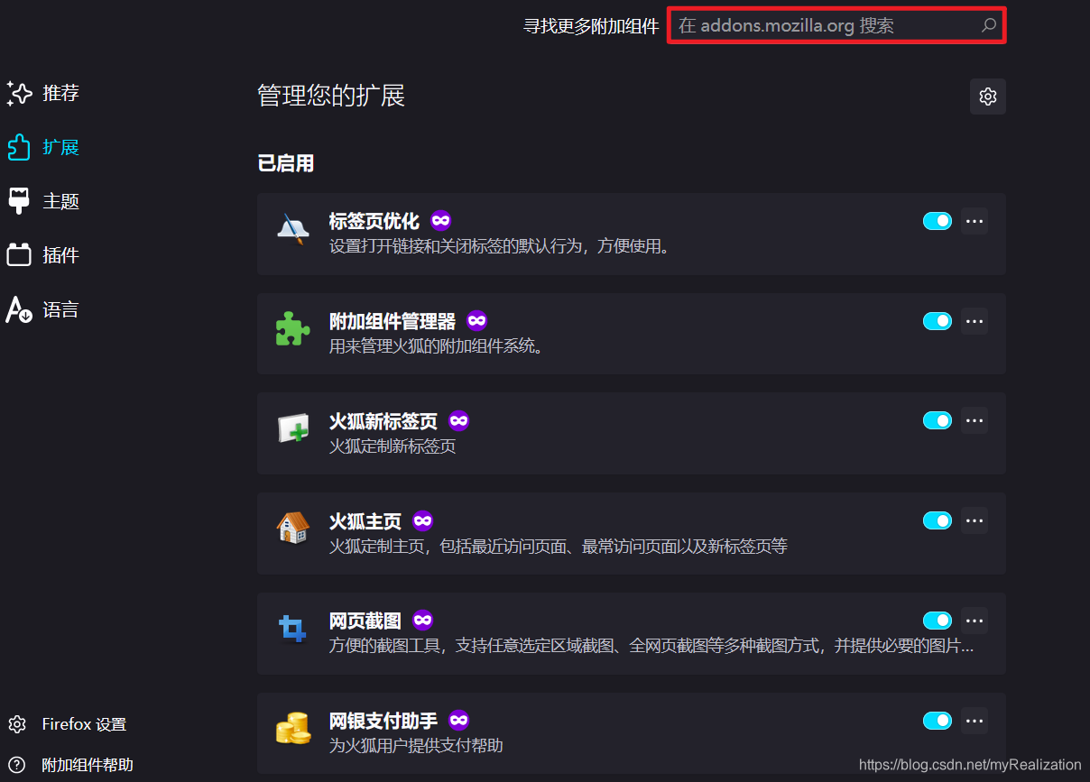Open the 网页截图 extension title
This screenshot has width=1090, height=782.
click(x=365, y=621)
